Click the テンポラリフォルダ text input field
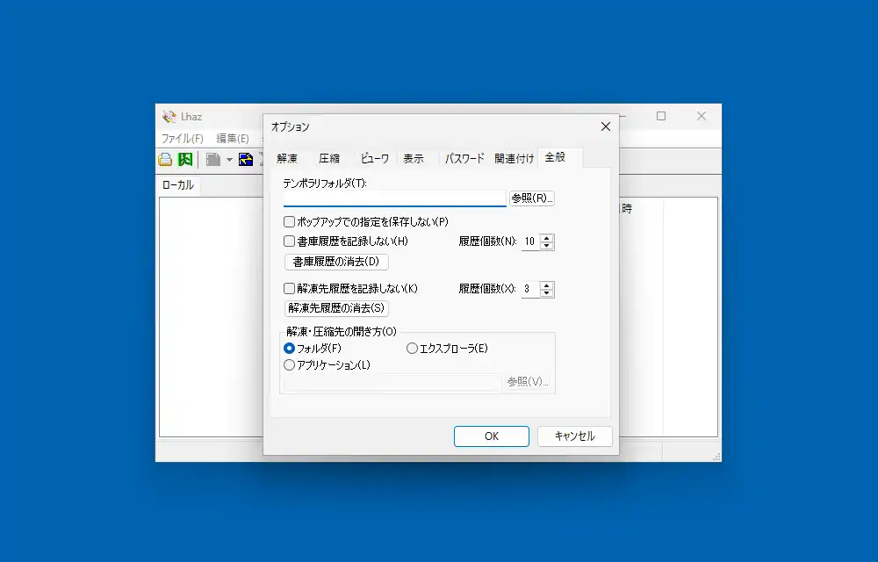The width and height of the screenshot is (878, 562). click(x=394, y=198)
